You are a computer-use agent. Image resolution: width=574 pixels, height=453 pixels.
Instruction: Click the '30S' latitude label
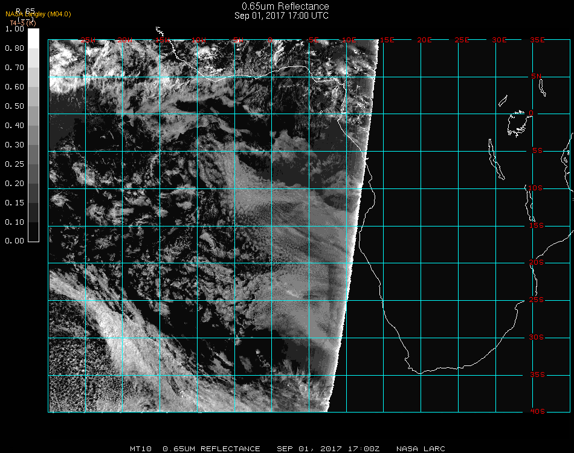[537, 338]
